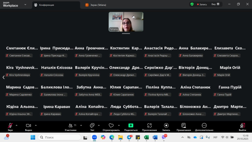Select Tetiana's video thumbnail
Screen dimensions: 252x142
coord(126,22)
